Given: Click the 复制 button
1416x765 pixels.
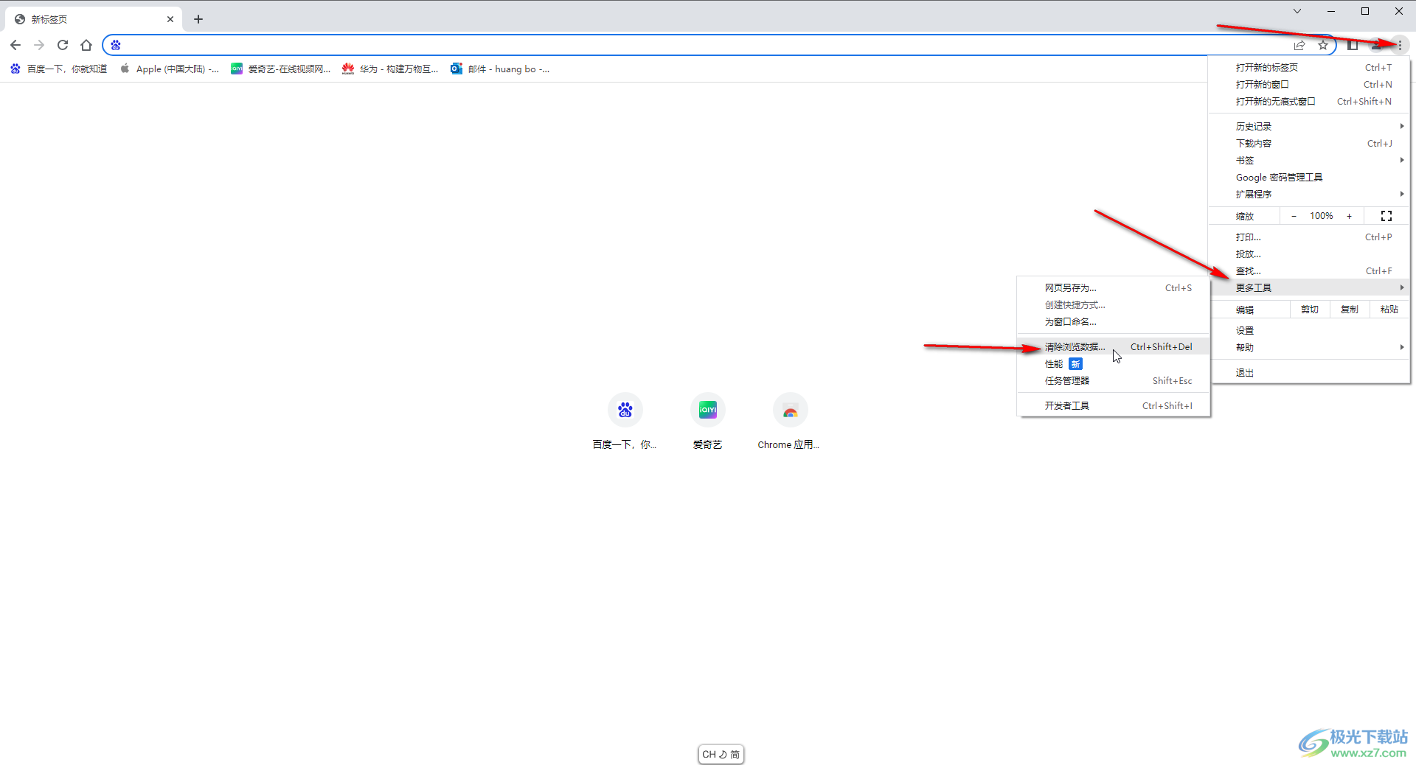Looking at the screenshot, I should point(1349,310).
